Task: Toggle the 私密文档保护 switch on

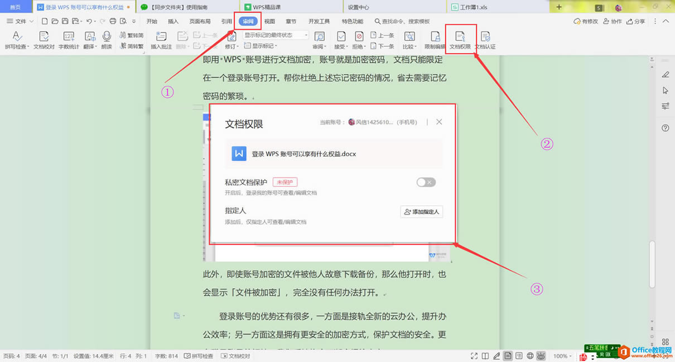Action: (x=426, y=182)
